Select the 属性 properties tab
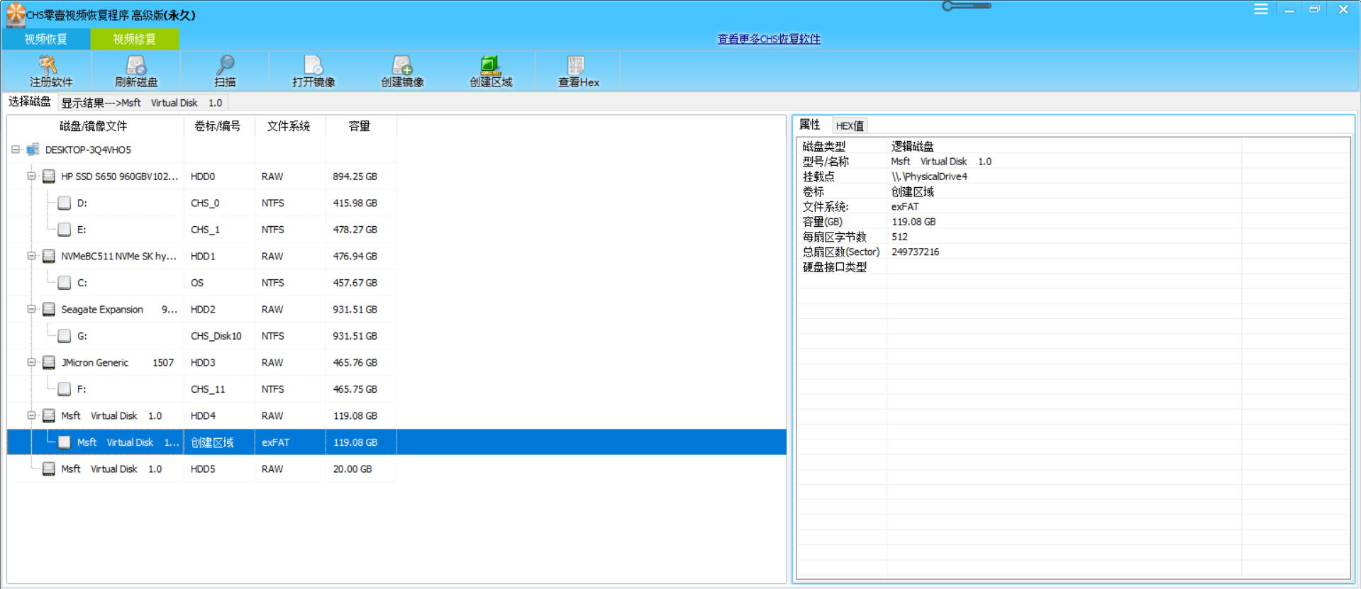1361x589 pixels. point(810,125)
